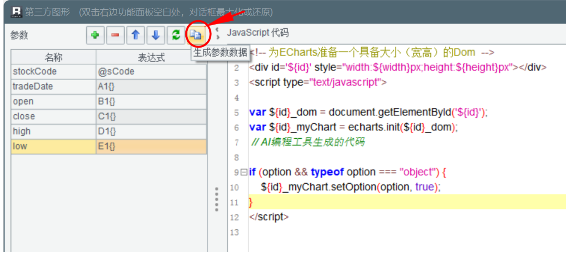Add a parameter with the green plus icon
Image resolution: width=567 pixels, height=253 pixels.
coord(95,35)
